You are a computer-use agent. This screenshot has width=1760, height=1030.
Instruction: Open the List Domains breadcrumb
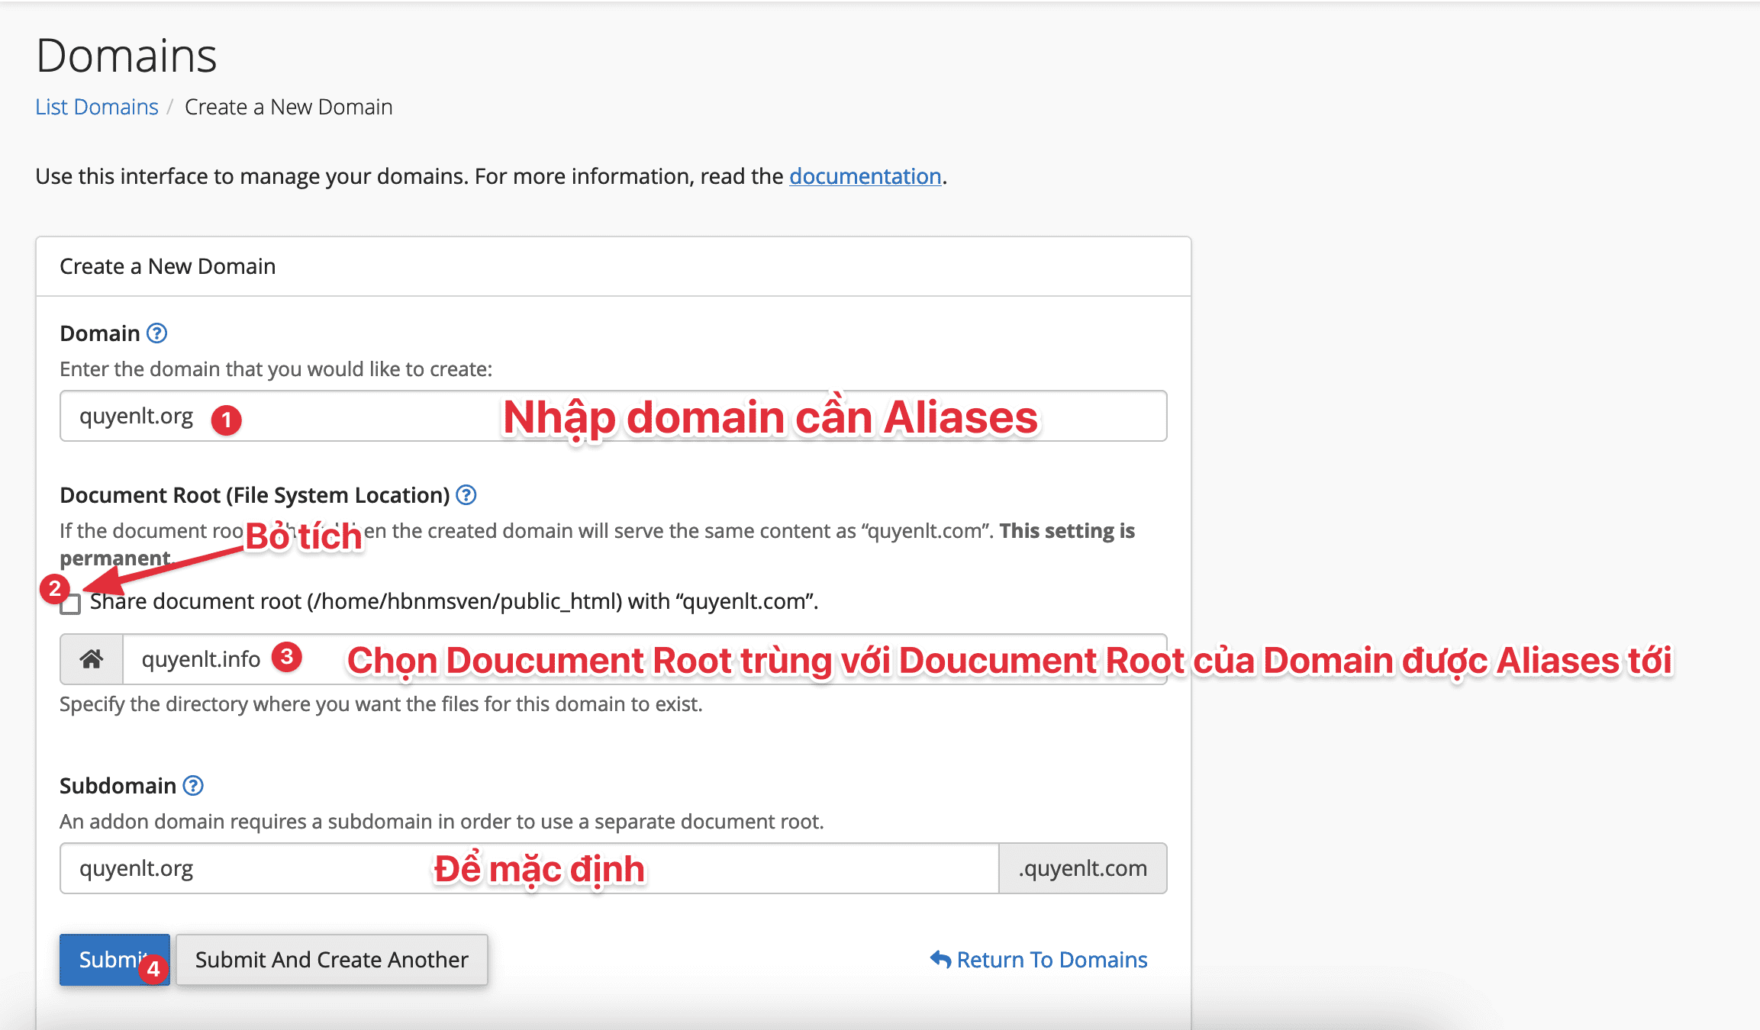point(97,107)
